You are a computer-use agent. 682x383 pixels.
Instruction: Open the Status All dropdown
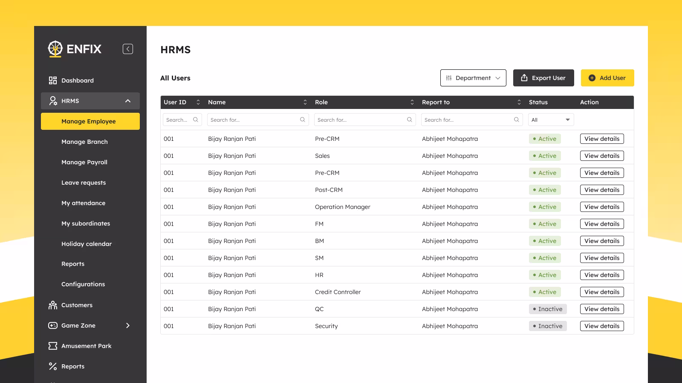coord(551,120)
